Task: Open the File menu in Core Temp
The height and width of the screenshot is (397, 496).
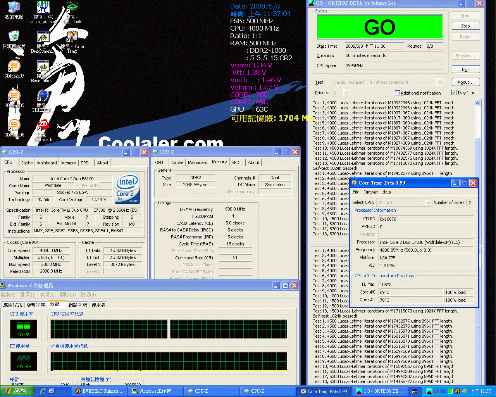Action: pyautogui.click(x=356, y=192)
